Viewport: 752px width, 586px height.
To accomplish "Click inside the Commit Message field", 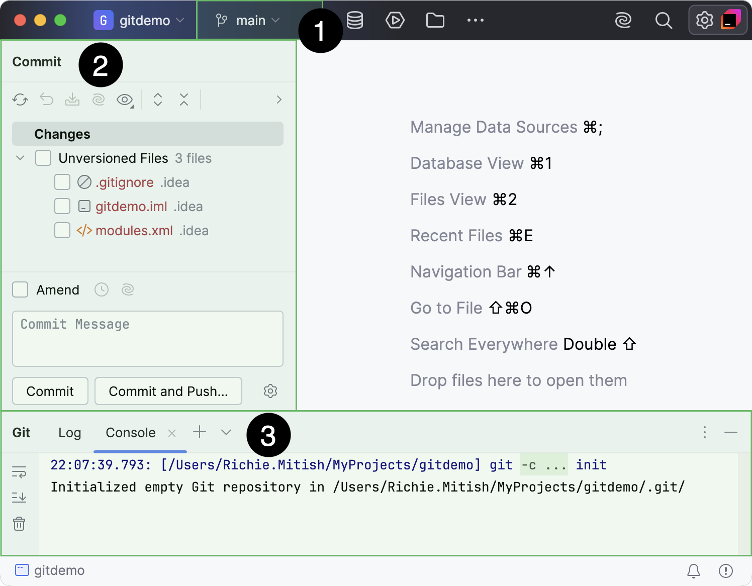I will [148, 339].
